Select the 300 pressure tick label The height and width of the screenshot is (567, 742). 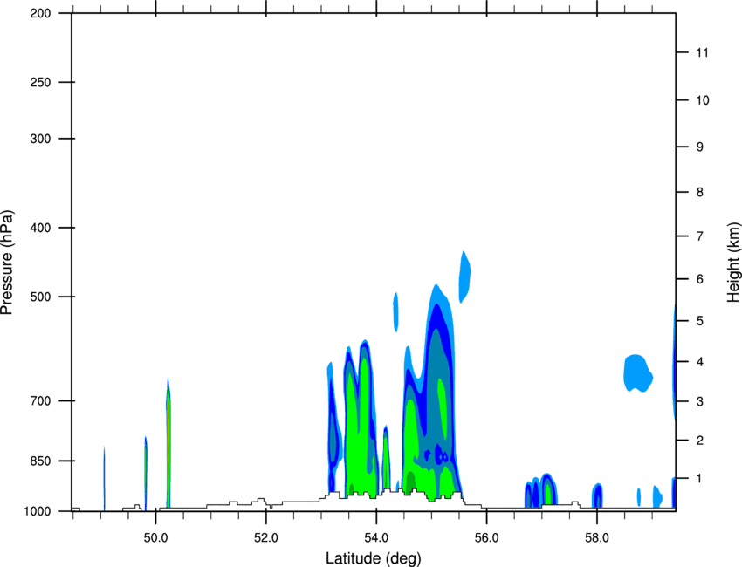point(40,139)
